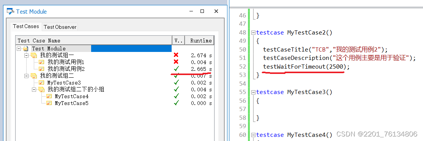This screenshot has width=423, height=141.
Task: Select the 我的测试用例2 row
Action: [x=115, y=69]
